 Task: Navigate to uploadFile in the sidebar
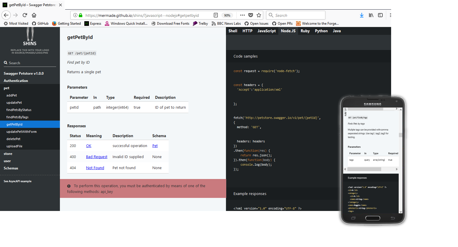click(30, 146)
